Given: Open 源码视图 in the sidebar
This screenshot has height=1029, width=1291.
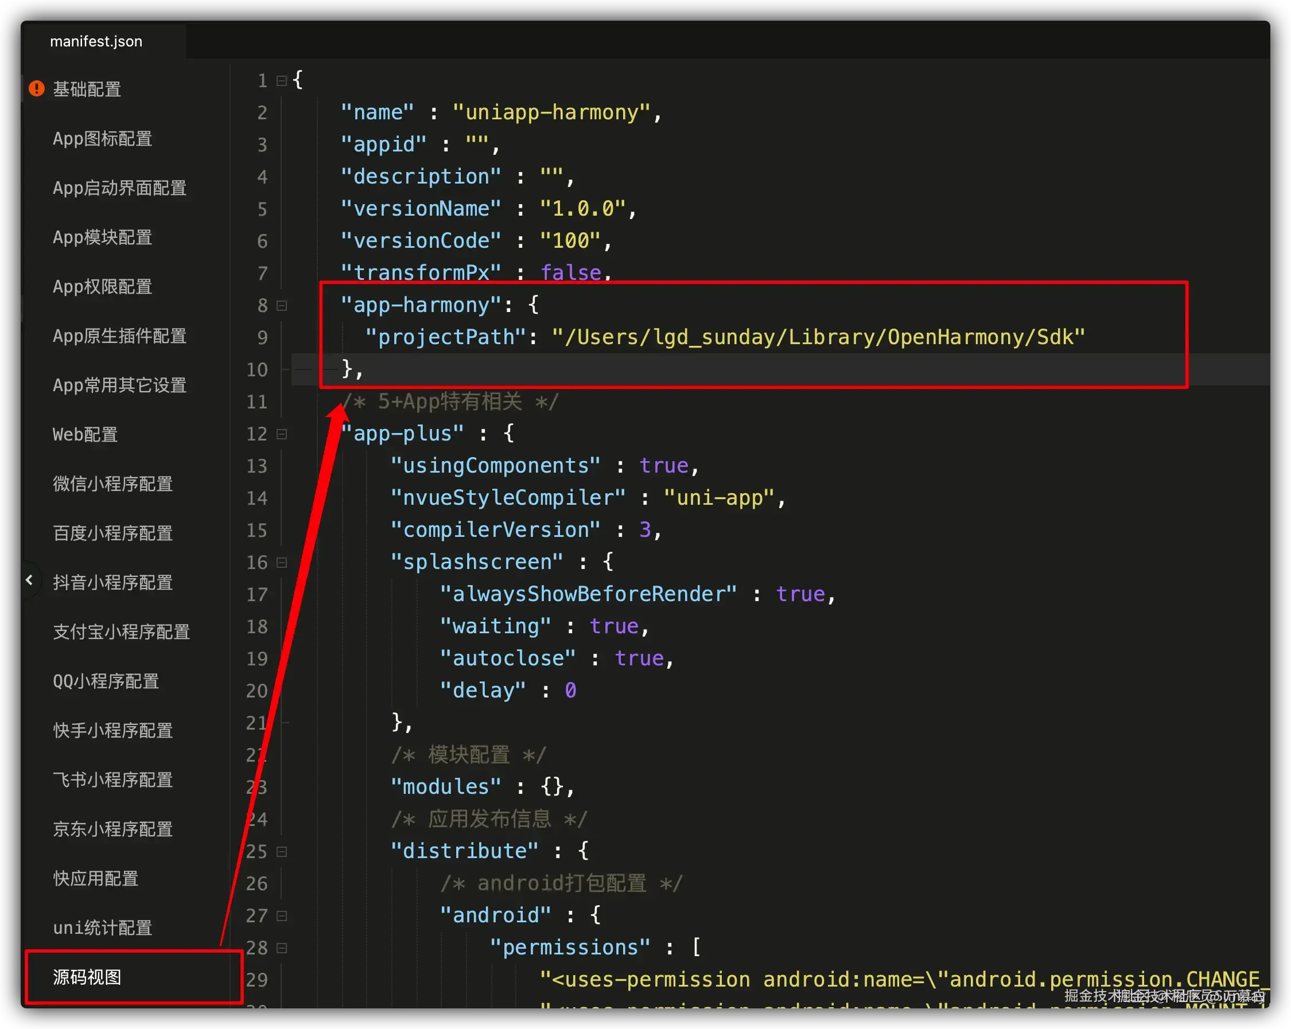Looking at the screenshot, I should [x=87, y=977].
